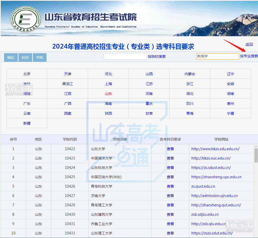Screen dimensions: 258x238
Task: Open the bkzs.ouc.edu.cn website link
Action: [211, 158]
